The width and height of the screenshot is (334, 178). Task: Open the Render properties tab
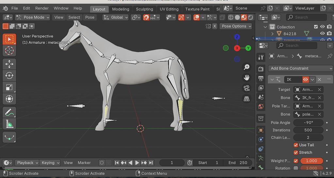[261, 69]
